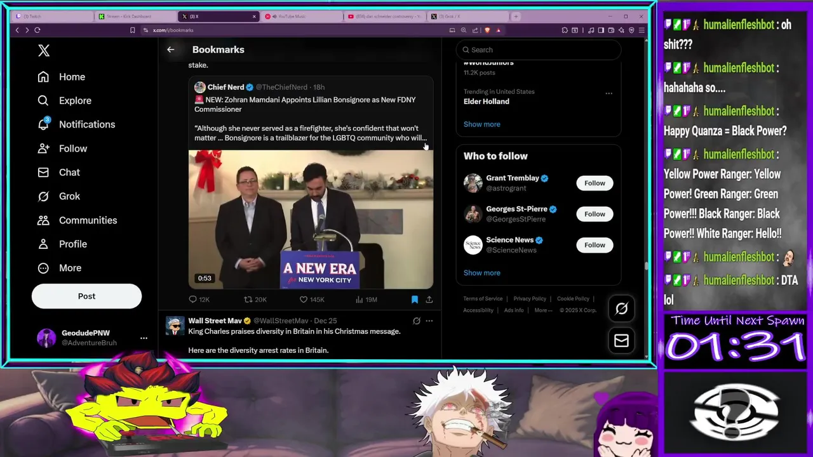Click Grok icon on Wall Street Mav post
813x457 pixels.
(x=417, y=321)
